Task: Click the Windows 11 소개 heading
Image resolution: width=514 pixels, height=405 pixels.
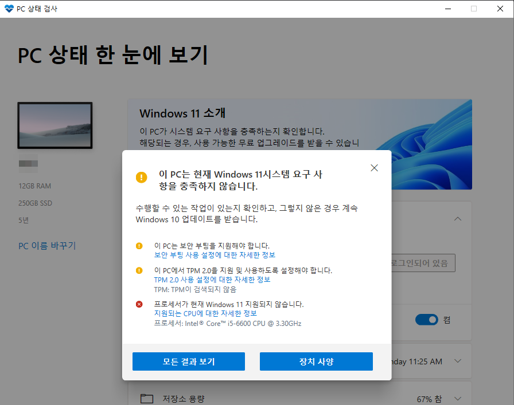Action: pyautogui.click(x=182, y=113)
